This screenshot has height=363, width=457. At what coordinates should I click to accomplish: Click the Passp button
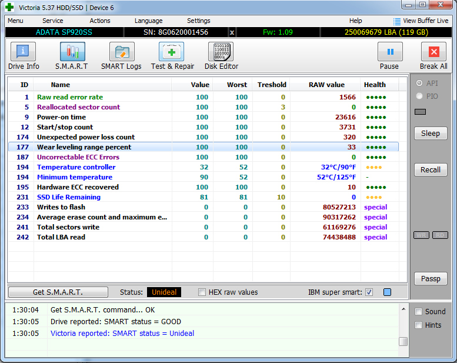[430, 278]
